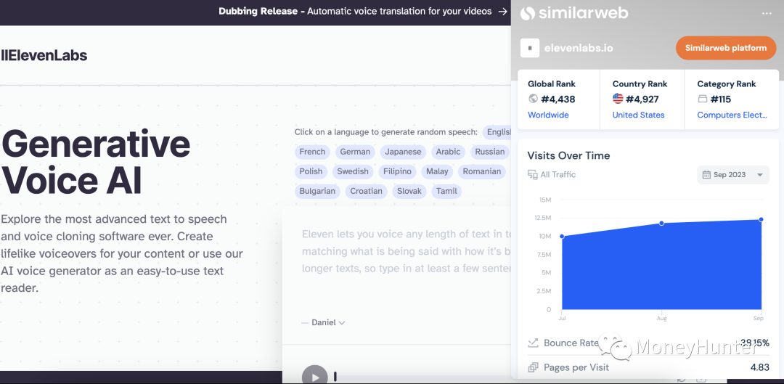
Task: Click the arrow in Dubbing Release banner
Action: pos(502,11)
